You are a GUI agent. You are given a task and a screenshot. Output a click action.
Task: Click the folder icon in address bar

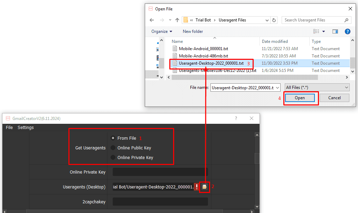pos(186,20)
